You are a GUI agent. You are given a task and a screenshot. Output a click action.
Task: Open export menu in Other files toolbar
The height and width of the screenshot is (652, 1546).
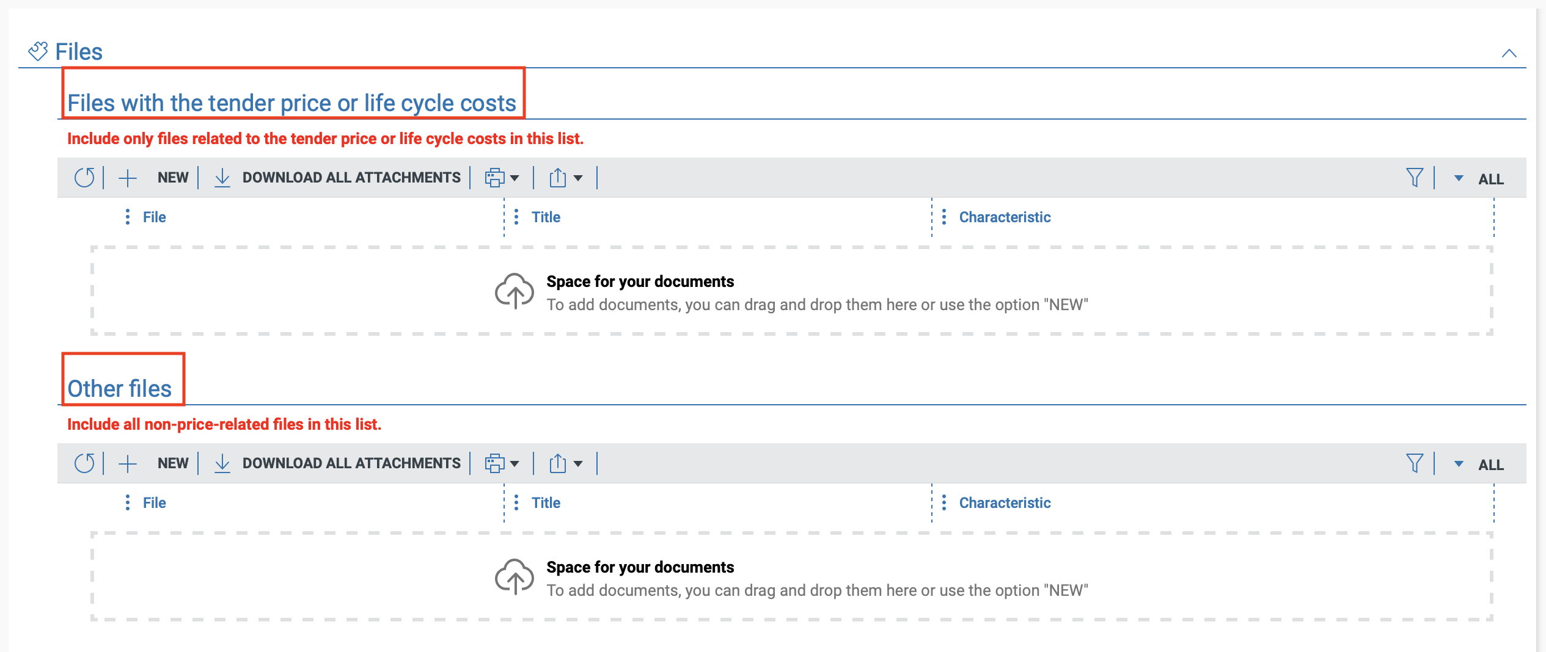(x=565, y=463)
